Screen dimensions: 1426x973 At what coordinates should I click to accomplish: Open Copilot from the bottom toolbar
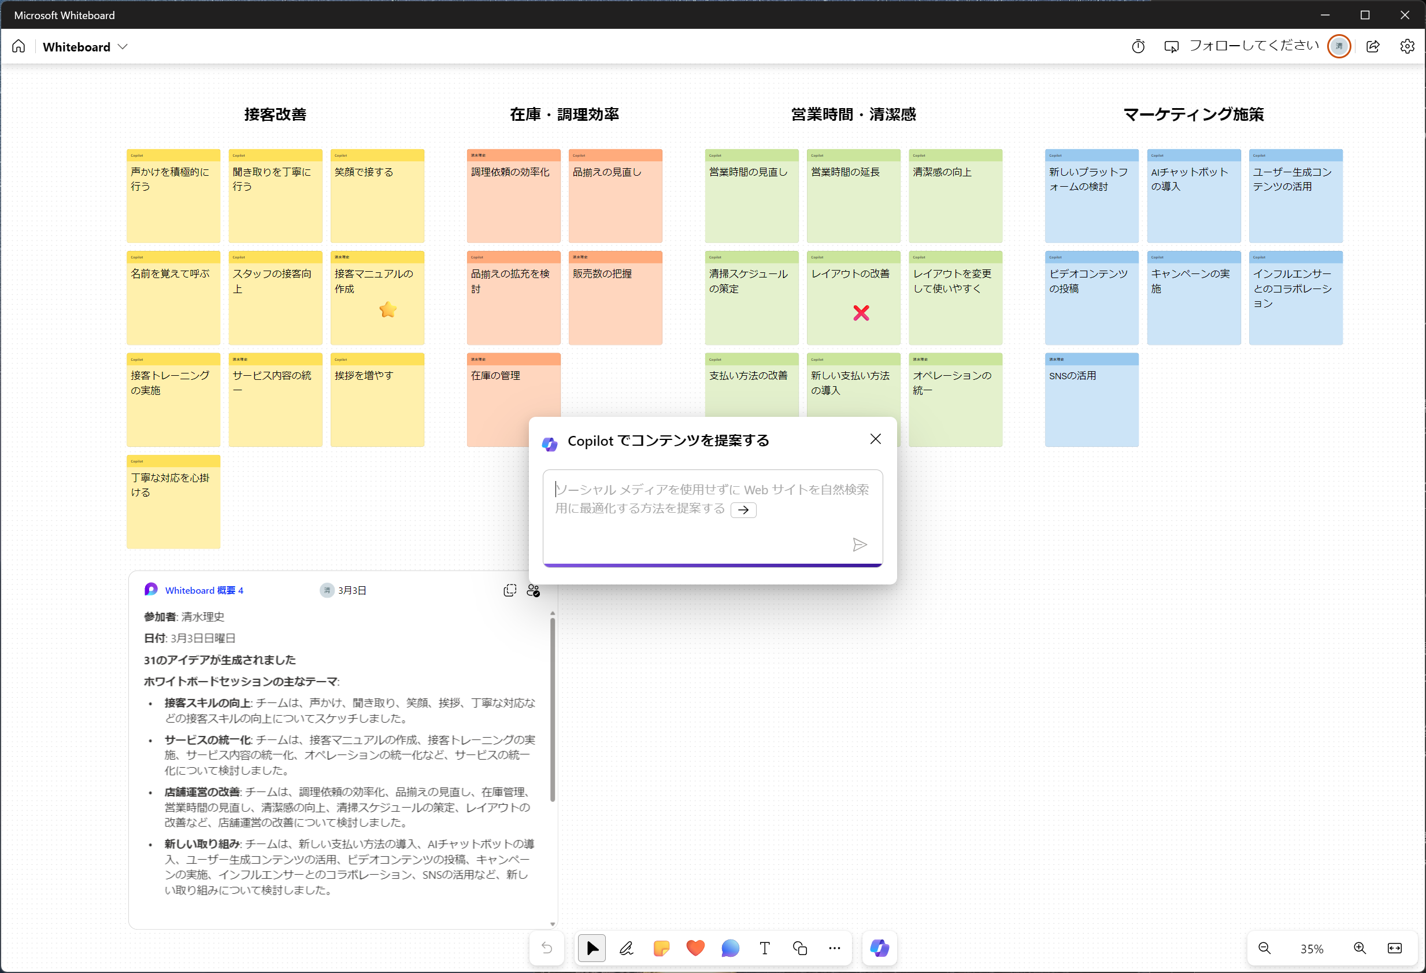[x=879, y=949]
